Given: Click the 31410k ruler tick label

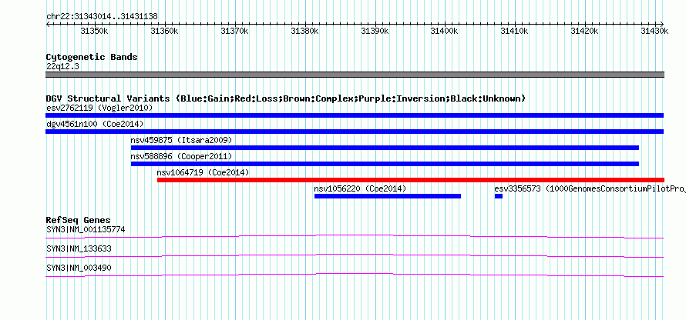Looking at the screenshot, I should 514,31.
